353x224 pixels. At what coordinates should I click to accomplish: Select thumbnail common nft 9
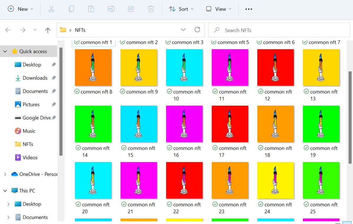[x=139, y=67]
